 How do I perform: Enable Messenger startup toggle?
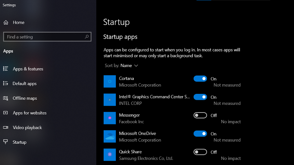pos(200,115)
